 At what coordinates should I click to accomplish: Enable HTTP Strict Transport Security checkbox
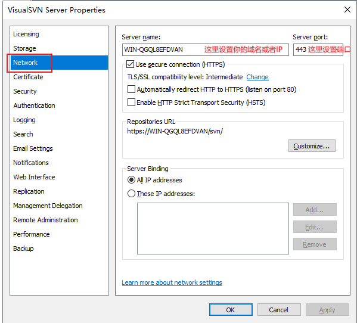coord(131,103)
